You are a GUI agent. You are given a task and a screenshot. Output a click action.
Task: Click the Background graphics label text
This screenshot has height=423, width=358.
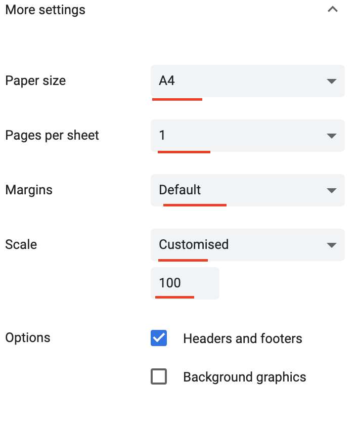[245, 377]
